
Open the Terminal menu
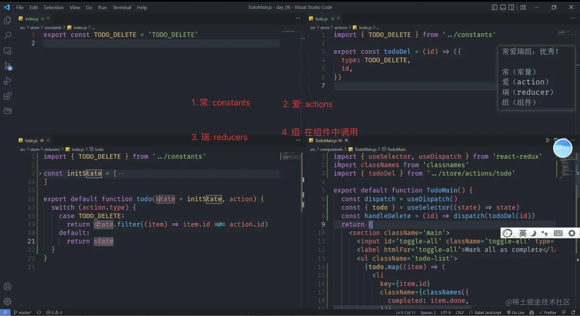click(x=122, y=7)
